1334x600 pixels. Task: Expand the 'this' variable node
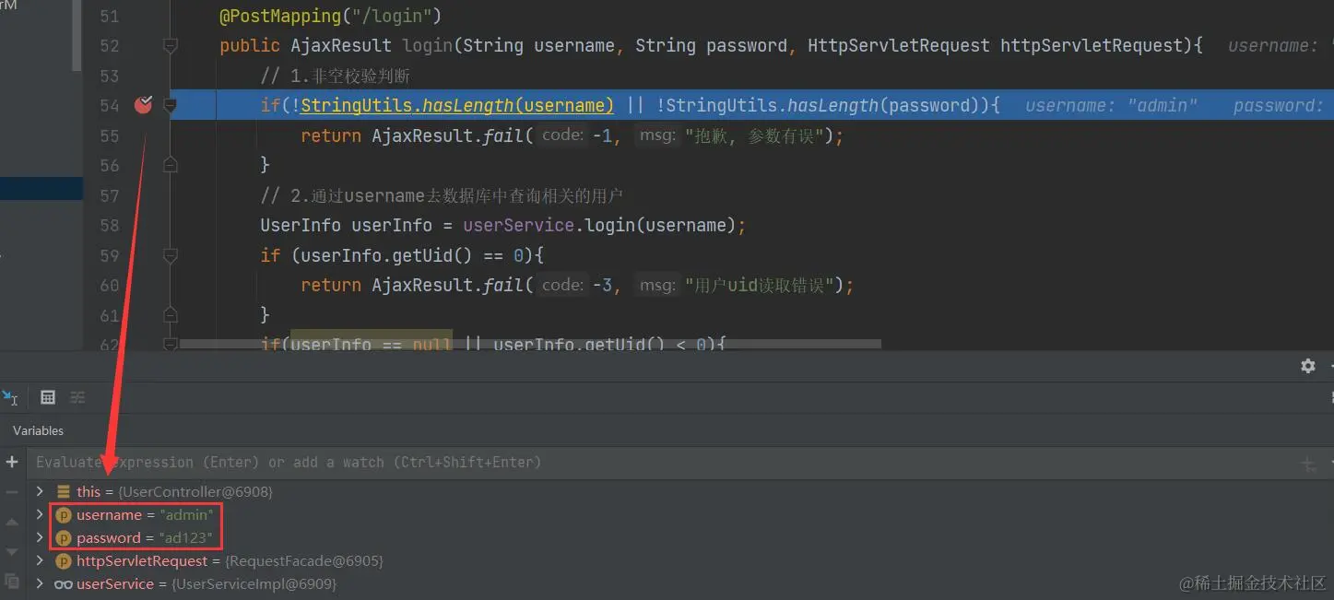click(x=40, y=491)
